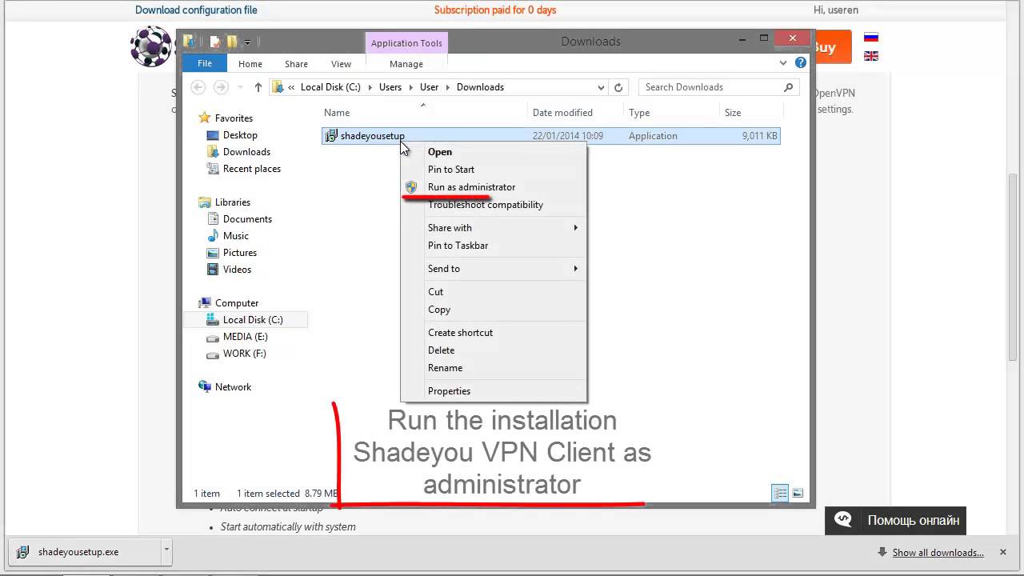The width and height of the screenshot is (1024, 576).
Task: Choose Cut from the context menu
Action: point(494,292)
